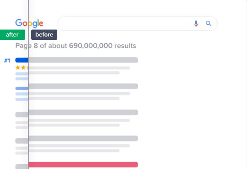Screen dimensions: 247x169
Task: Click inside the Google search field
Action: [125, 23]
